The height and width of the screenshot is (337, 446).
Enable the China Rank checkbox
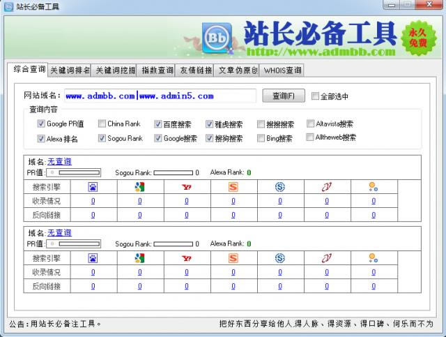tap(102, 124)
